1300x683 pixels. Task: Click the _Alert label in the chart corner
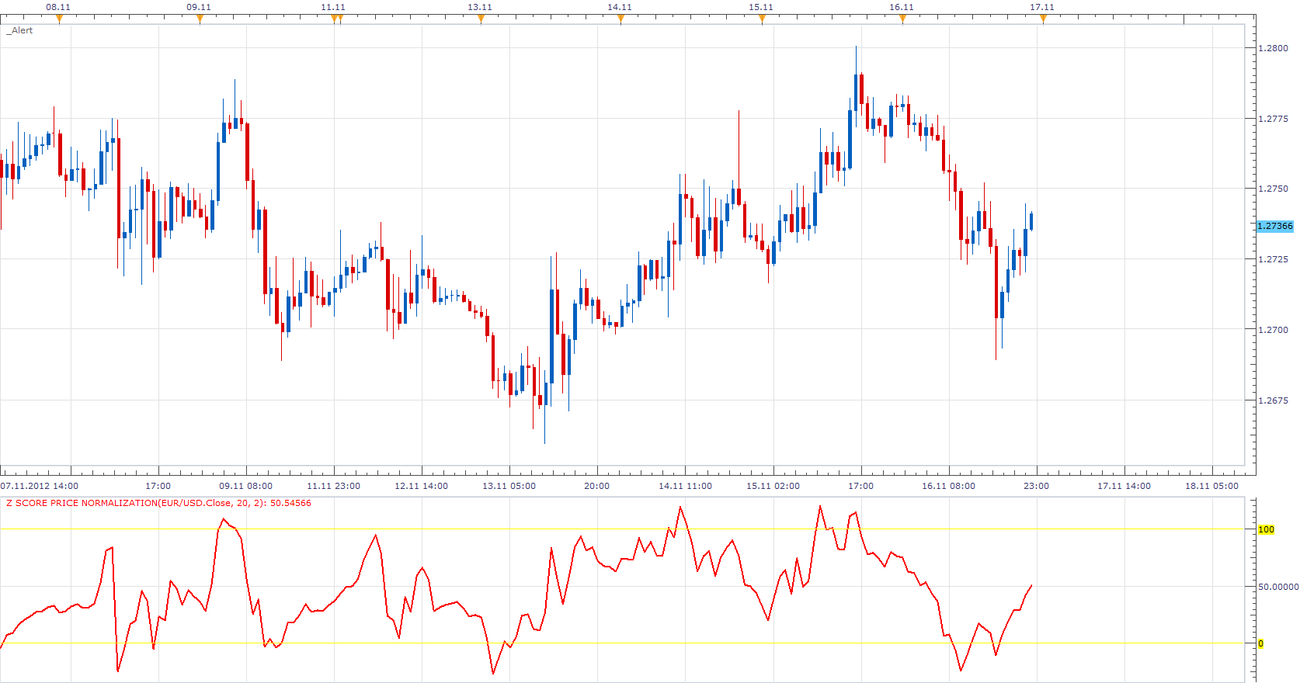coord(20,30)
